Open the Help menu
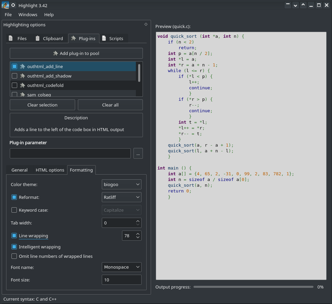 coord(49,14)
